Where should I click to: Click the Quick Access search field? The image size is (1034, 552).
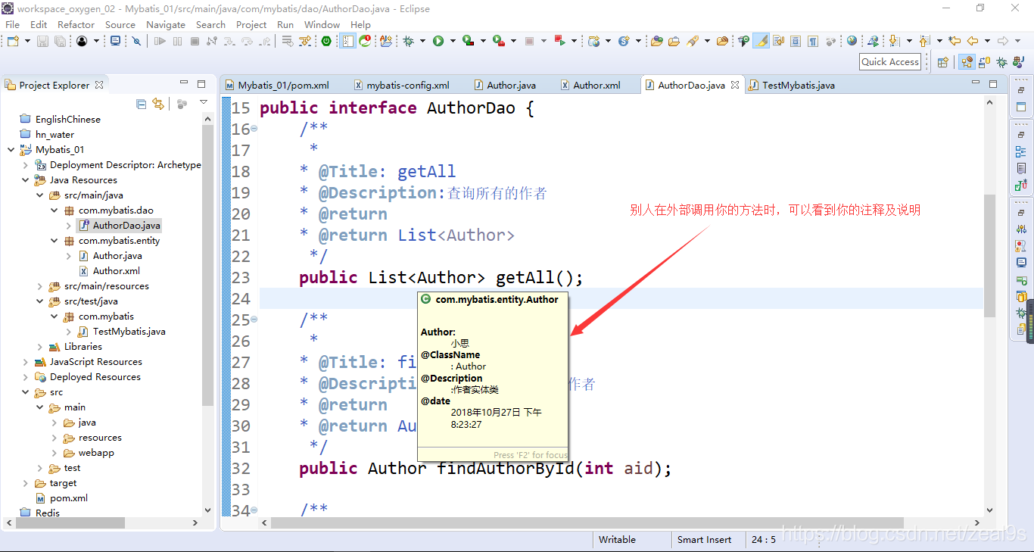(890, 62)
